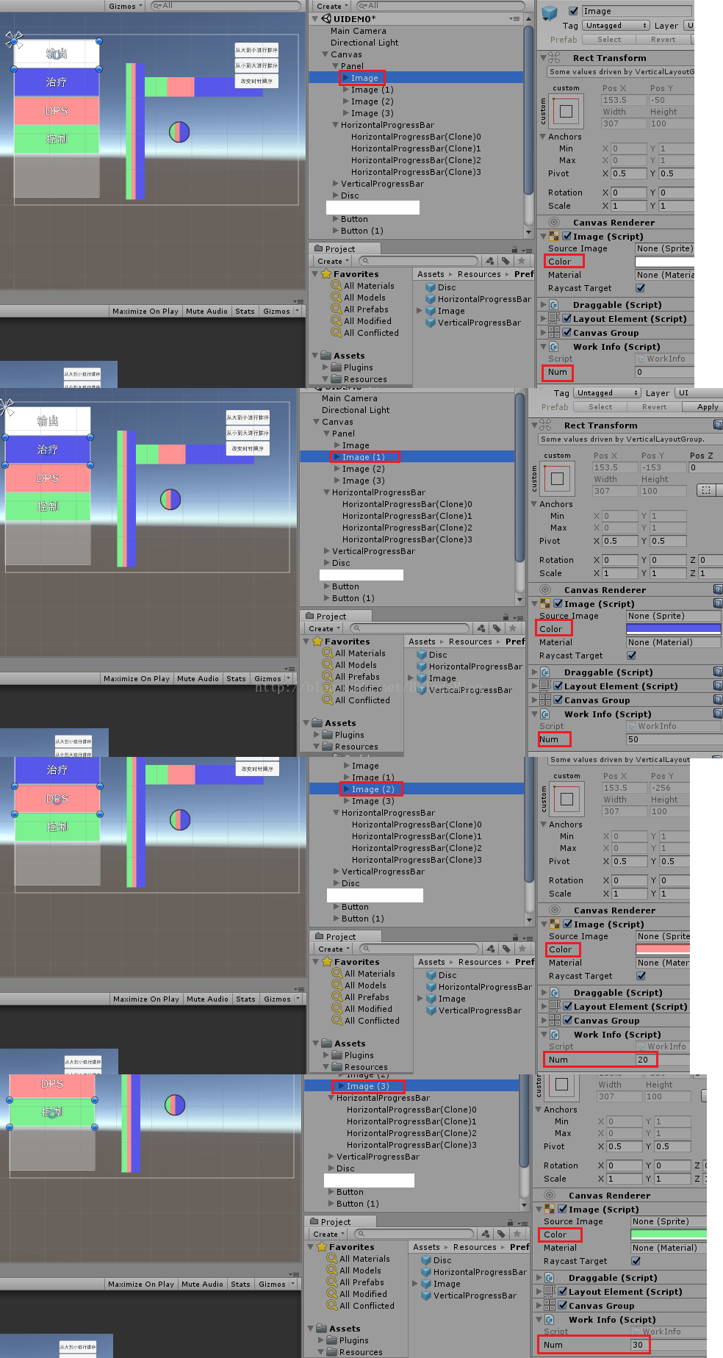The height and width of the screenshot is (1358, 723).
Task: Open the Layout Element (Script) help book icon
Action: tap(718, 686)
